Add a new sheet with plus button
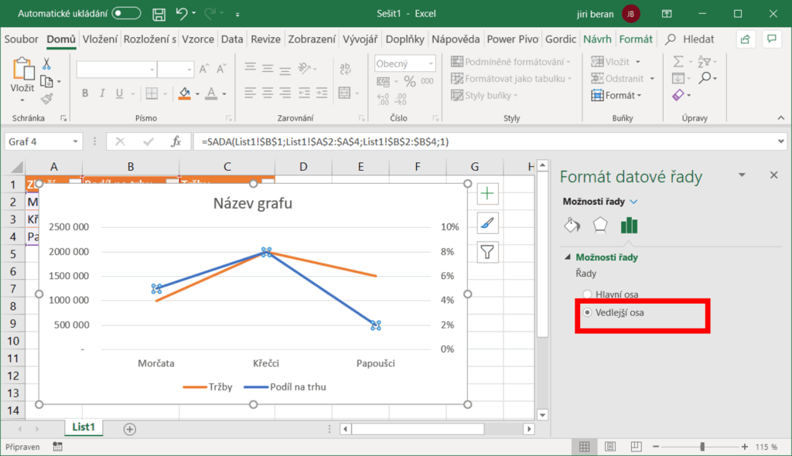The height and width of the screenshot is (456, 792). tap(129, 429)
